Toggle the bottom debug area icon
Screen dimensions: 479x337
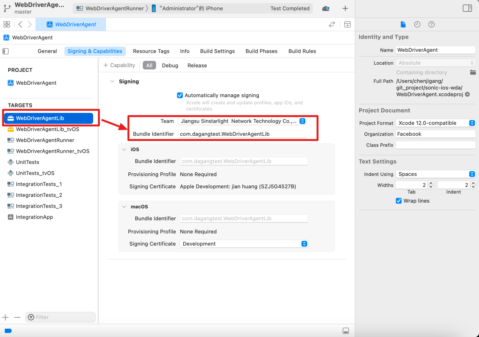346,331
